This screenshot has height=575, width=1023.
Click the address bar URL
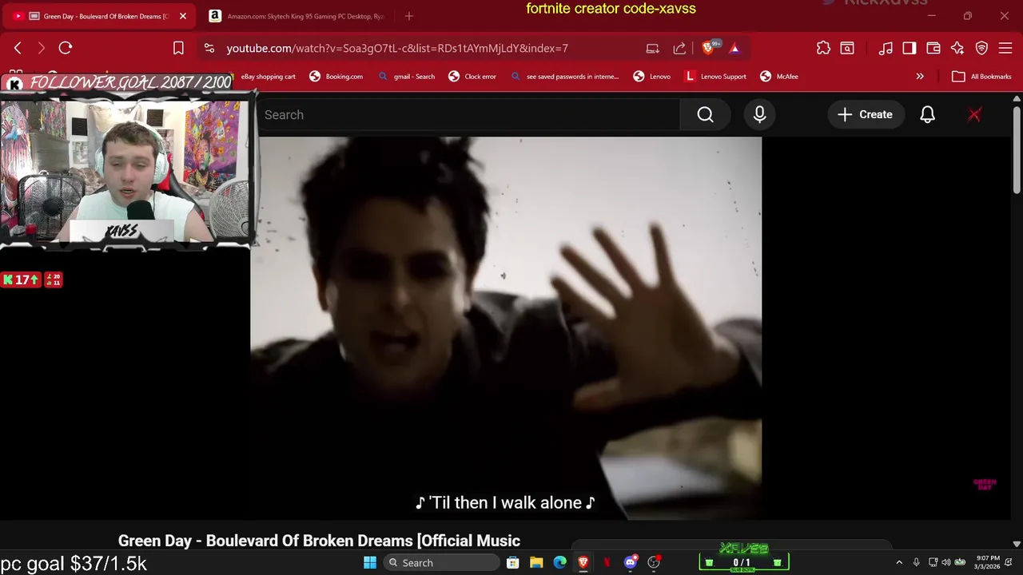tap(397, 48)
